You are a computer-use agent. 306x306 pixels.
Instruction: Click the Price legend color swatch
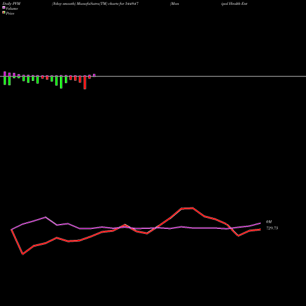tap(4, 13)
